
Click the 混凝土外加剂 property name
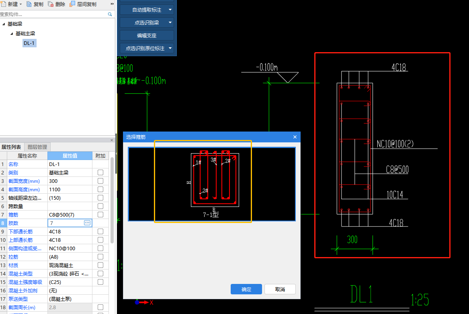click(23, 290)
